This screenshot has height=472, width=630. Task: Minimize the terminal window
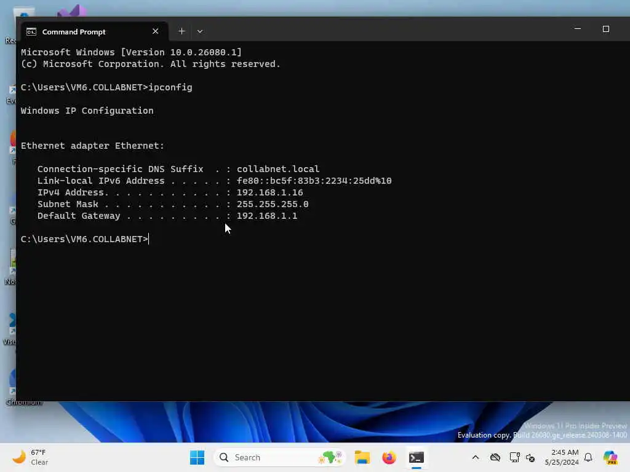[578, 29]
